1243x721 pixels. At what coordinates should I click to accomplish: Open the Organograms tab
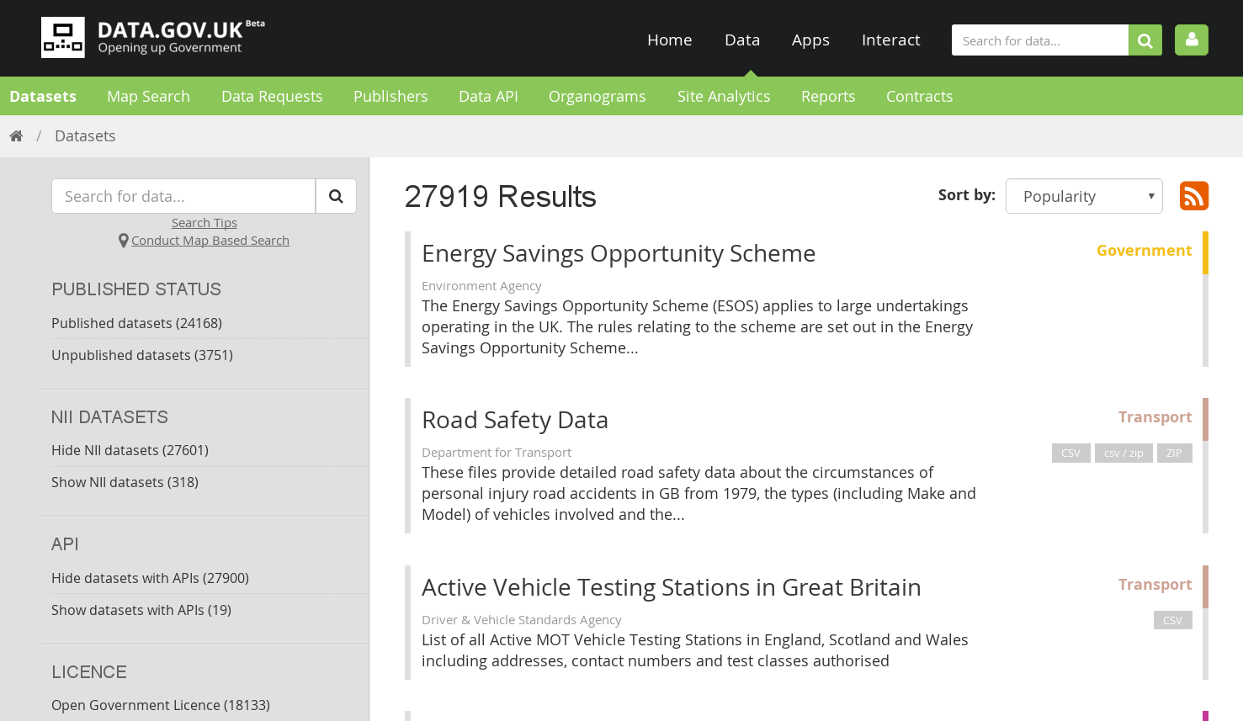598,96
